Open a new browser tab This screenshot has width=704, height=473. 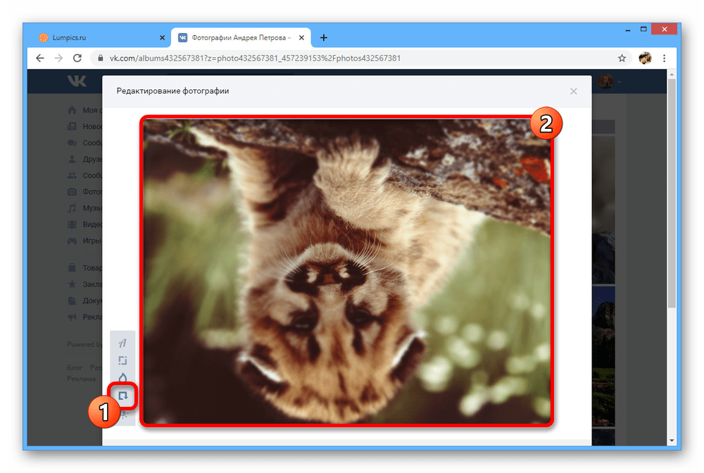[324, 38]
